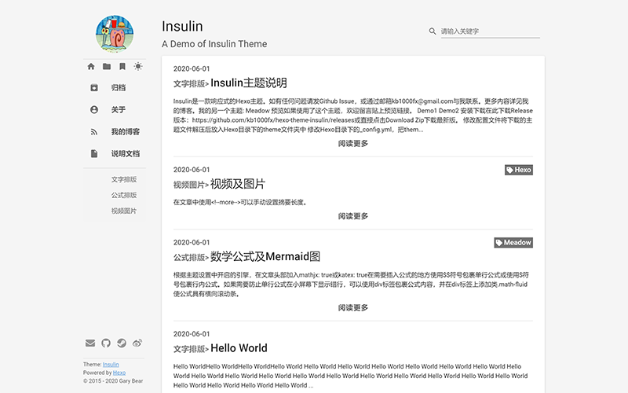Viewport: 628px width, 393px height.
Task: Open the bookmark tags icon
Action: point(122,67)
